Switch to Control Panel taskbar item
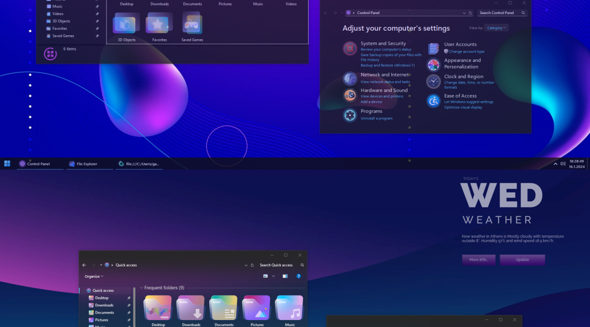 [39, 163]
